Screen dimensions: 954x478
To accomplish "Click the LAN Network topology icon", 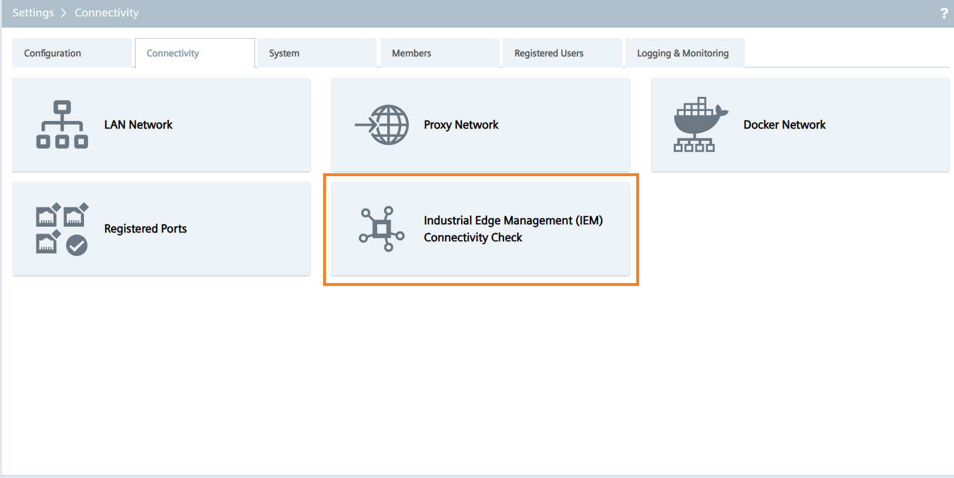I will 62,124.
